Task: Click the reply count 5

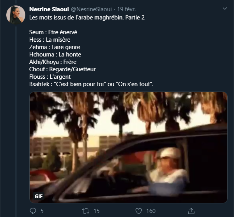Action: 42,211
